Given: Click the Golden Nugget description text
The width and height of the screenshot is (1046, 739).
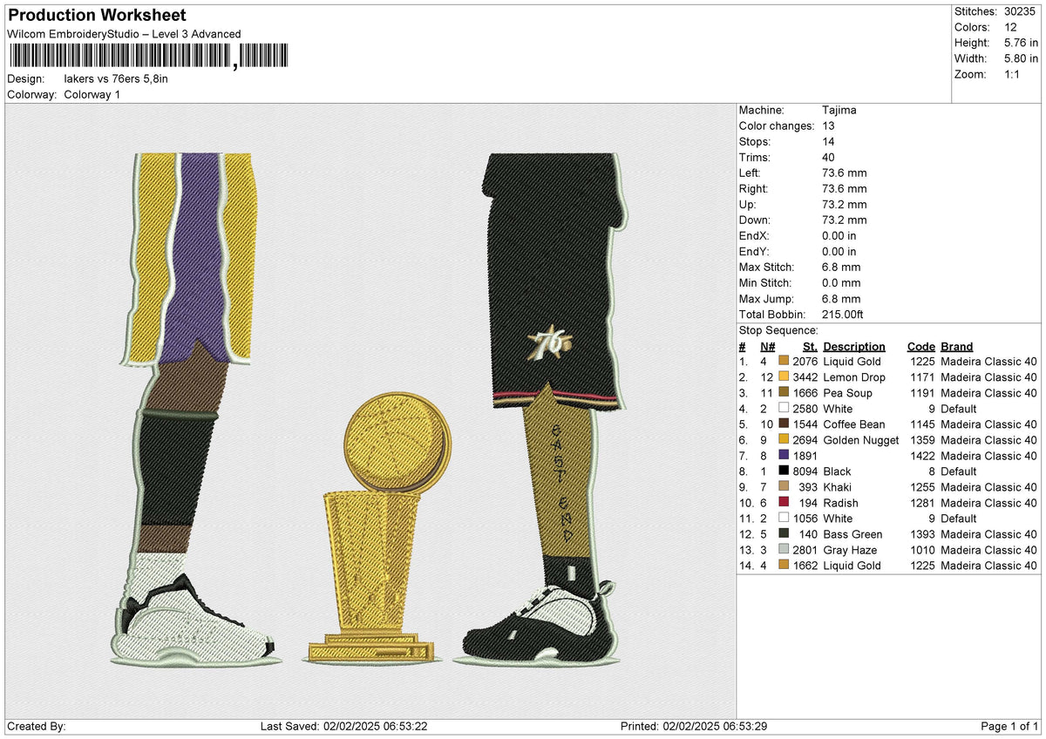Looking at the screenshot, I should [861, 440].
